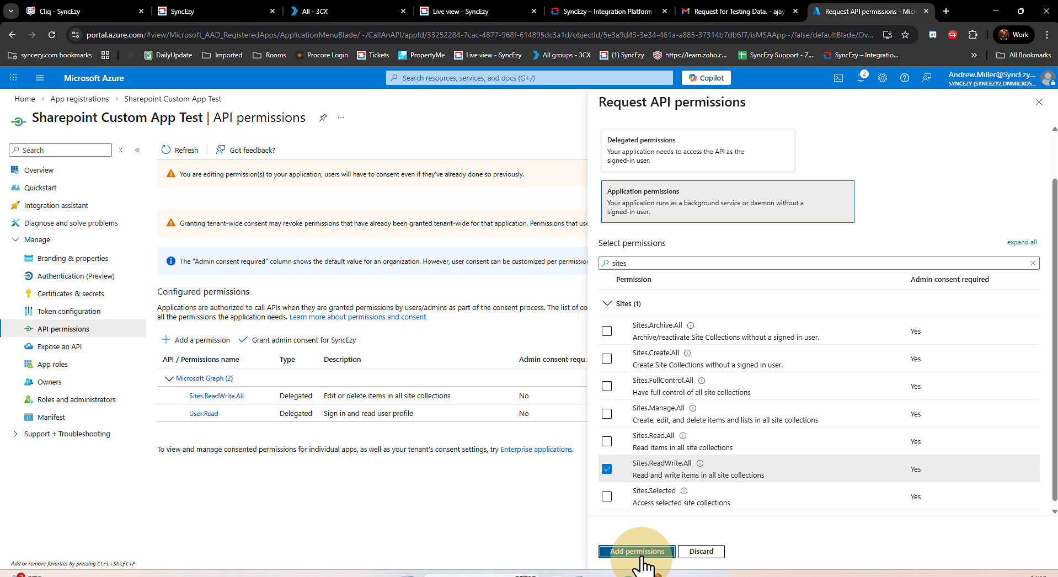Screen dimensions: 1058x577
Task: Collapse the Sites (1) permission group
Action: (607, 303)
